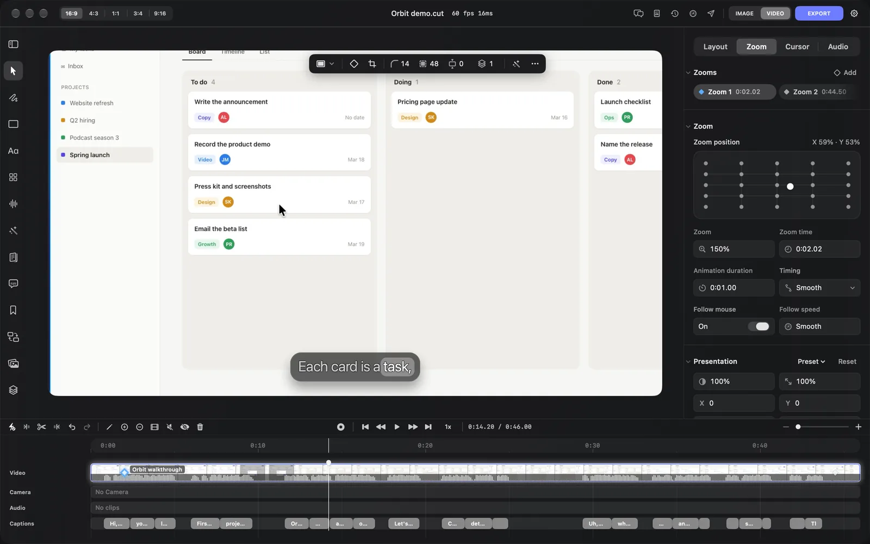Viewport: 870px width, 544px height.
Task: Switch to the Layout tab
Action: click(x=715, y=47)
